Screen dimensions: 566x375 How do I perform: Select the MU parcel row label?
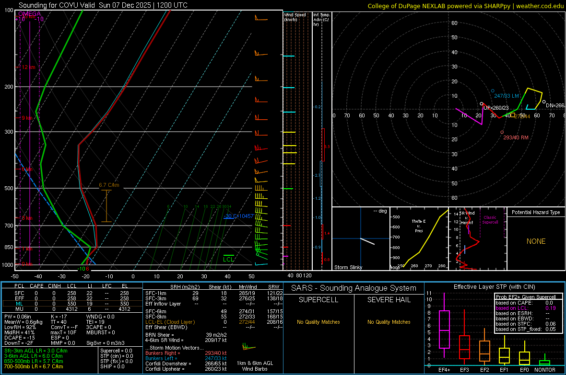coord(20,309)
